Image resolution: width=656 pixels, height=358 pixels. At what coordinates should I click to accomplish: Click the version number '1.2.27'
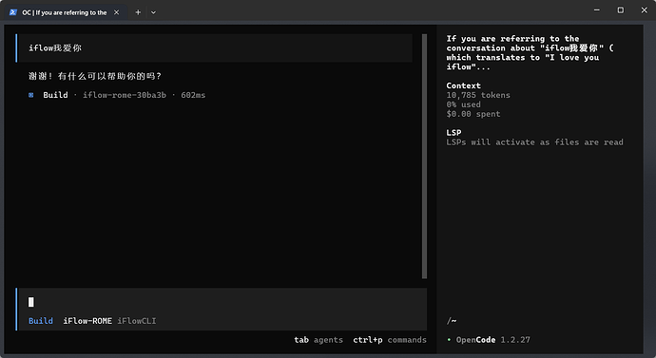(515, 340)
